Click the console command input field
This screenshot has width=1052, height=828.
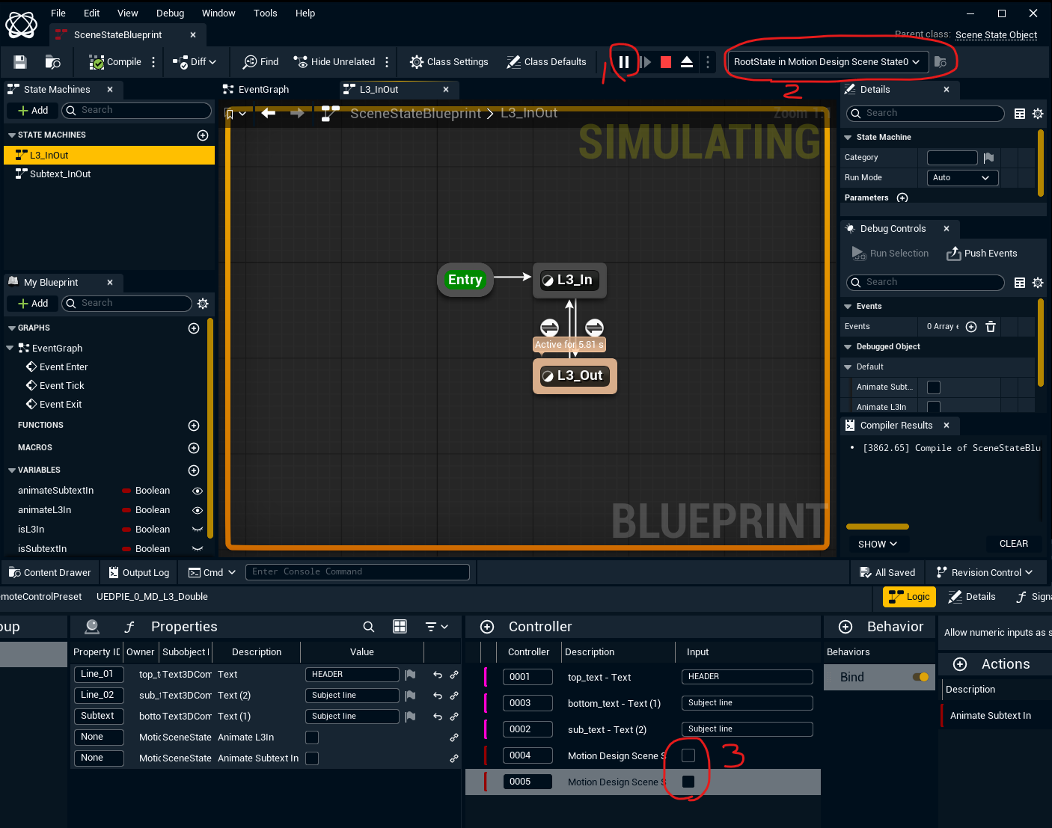click(x=357, y=572)
